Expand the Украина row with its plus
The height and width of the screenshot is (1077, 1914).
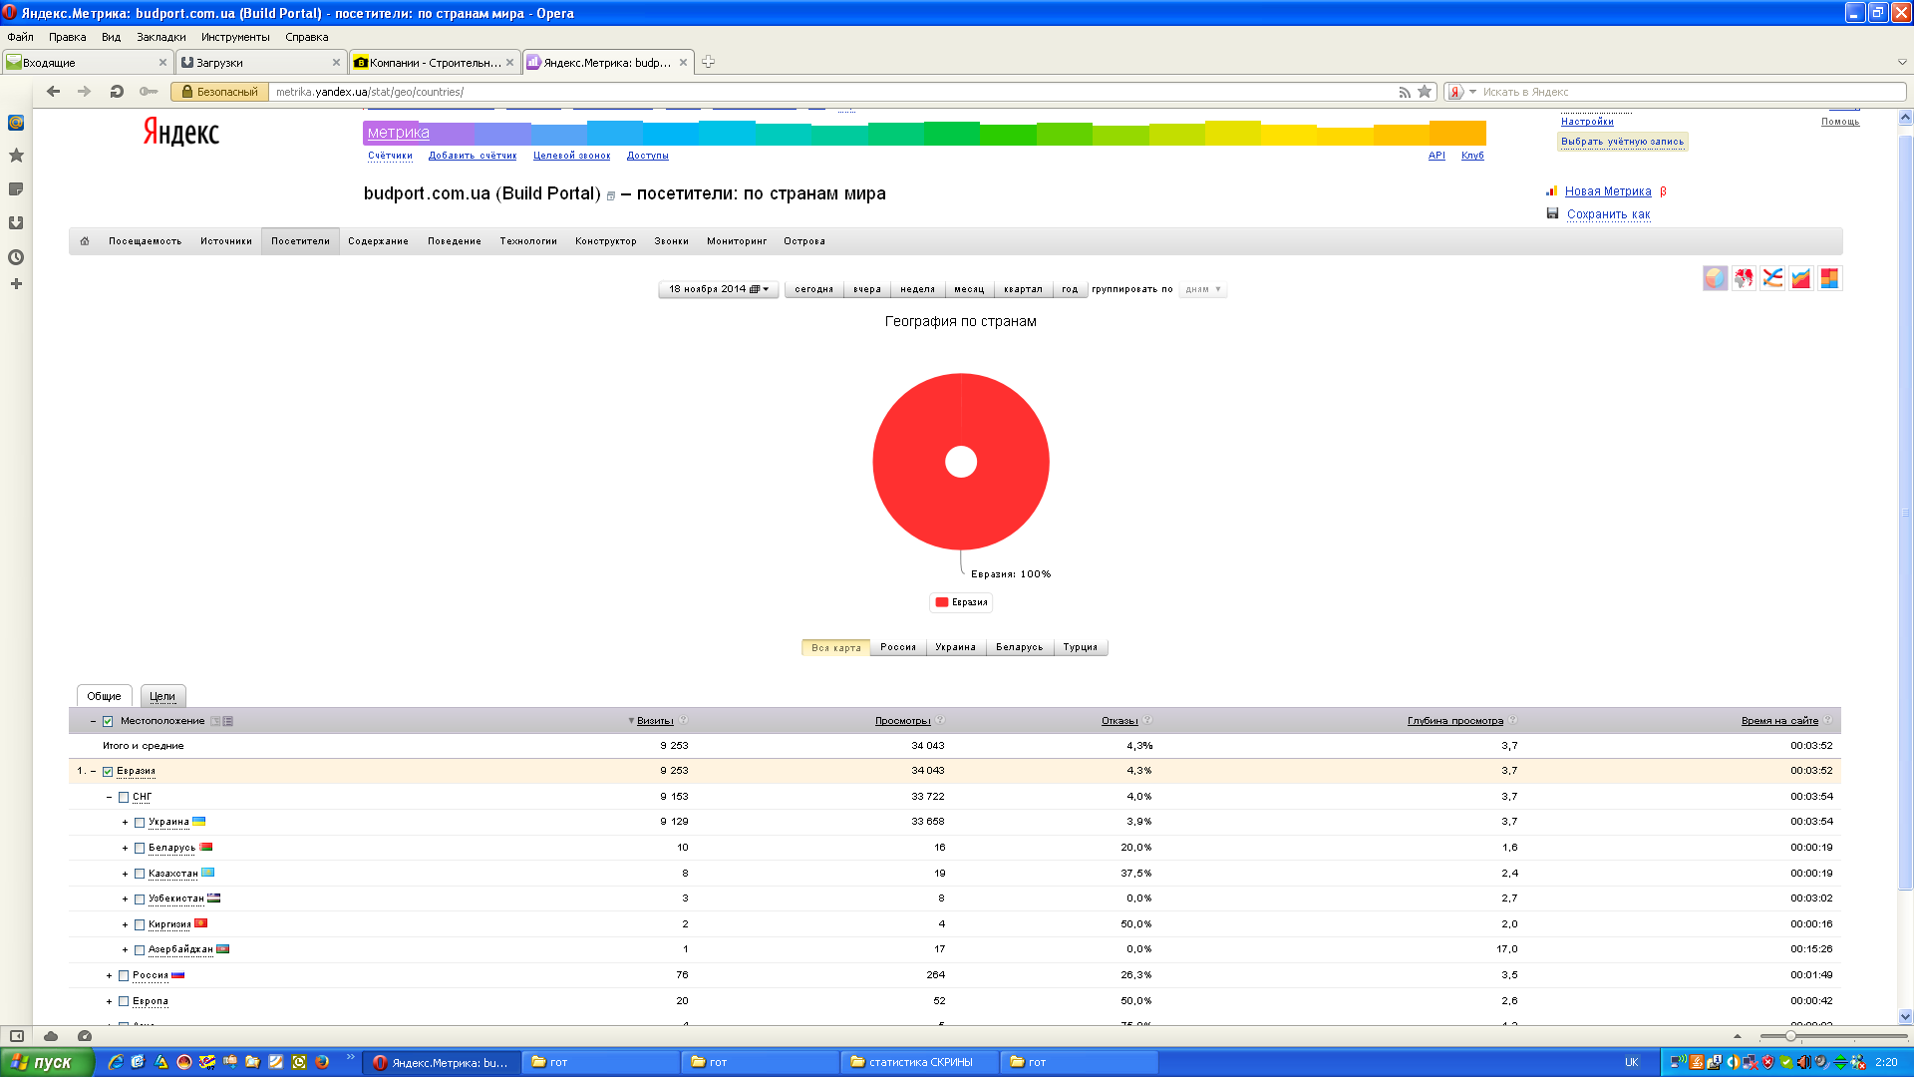[x=126, y=823]
